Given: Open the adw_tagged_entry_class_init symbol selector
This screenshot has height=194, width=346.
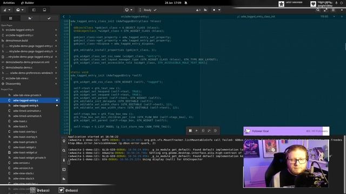Looking at the screenshot, I should 256,17.
